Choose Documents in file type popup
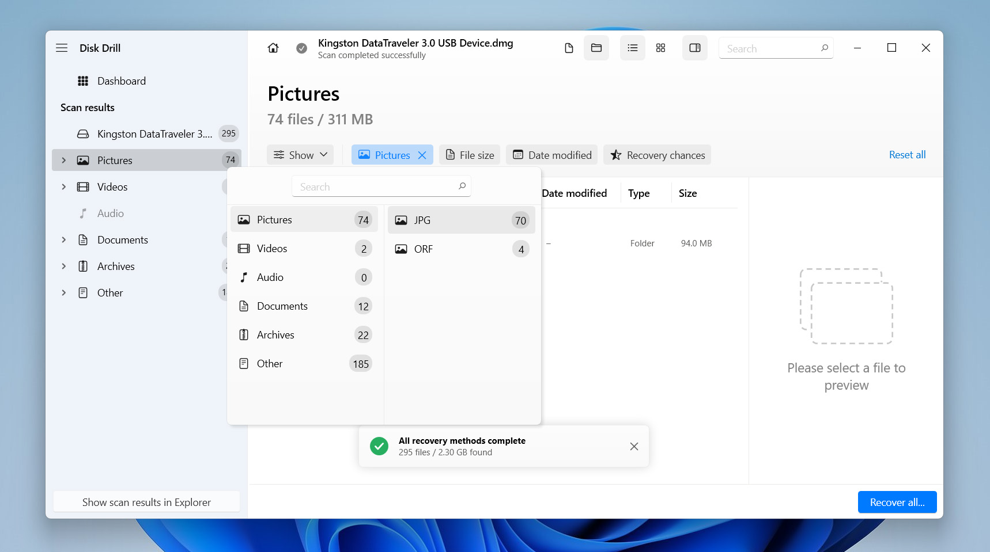The image size is (990, 552). coord(304,306)
